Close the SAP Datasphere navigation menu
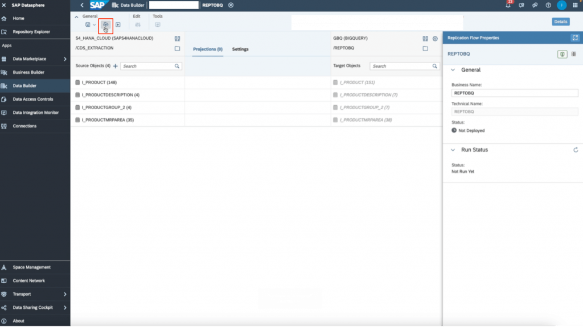Image resolution: width=583 pixels, height=327 pixels. point(4,5)
